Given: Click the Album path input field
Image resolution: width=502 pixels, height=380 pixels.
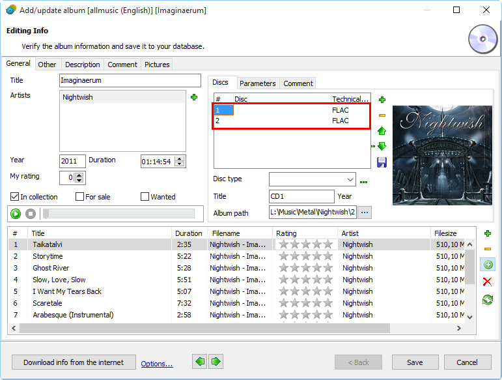Looking at the screenshot, I should [313, 212].
